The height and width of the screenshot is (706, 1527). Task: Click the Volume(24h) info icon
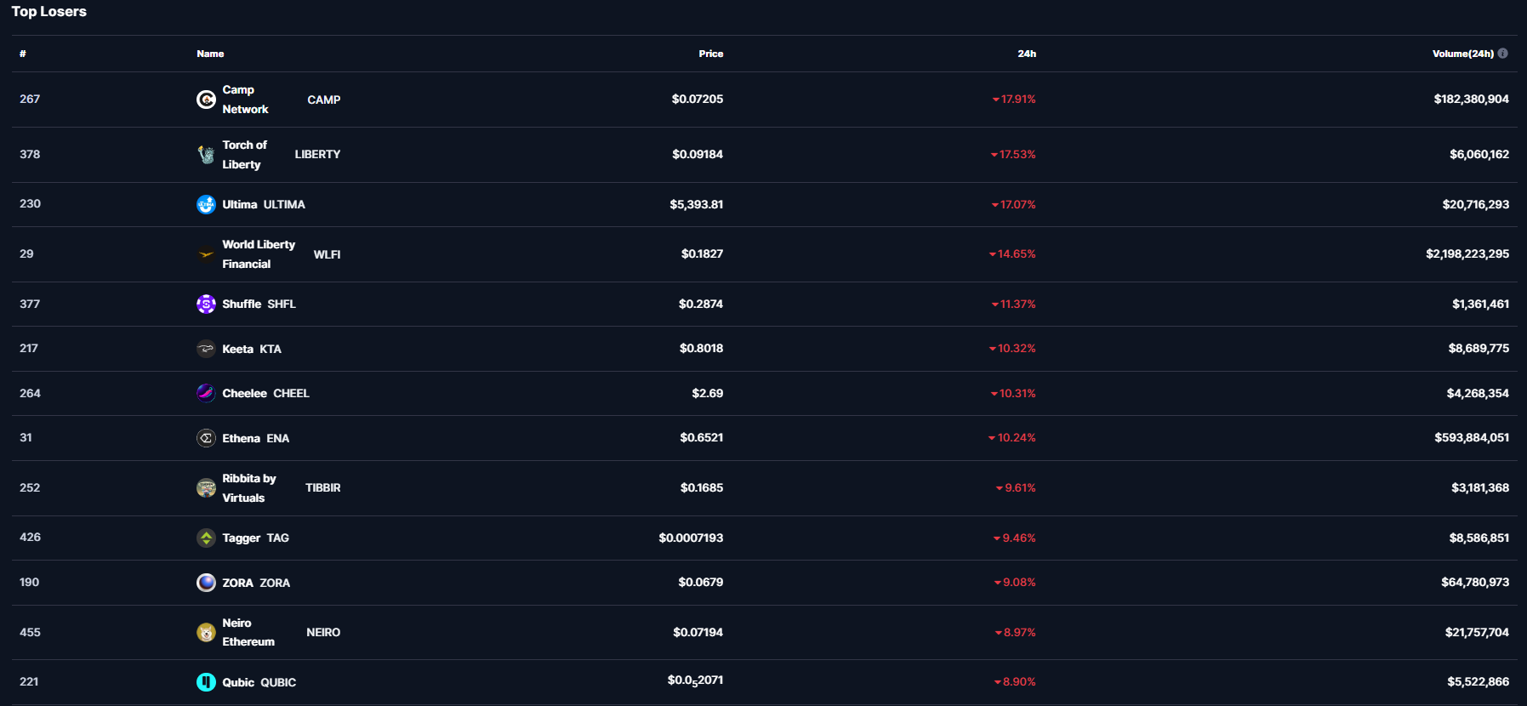point(1503,54)
